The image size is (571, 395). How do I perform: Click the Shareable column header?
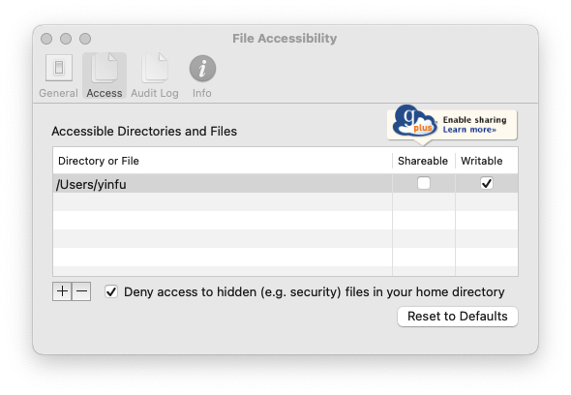[423, 161]
